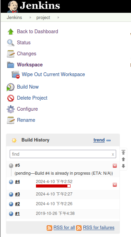Jump to top of build history list

coord(123,152)
